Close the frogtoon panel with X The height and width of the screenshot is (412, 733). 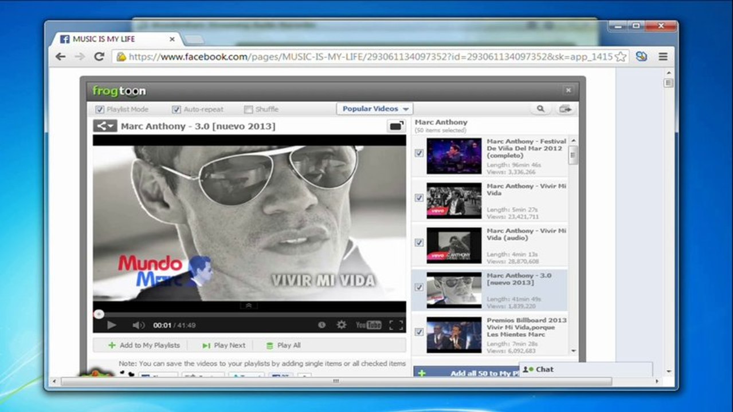tap(568, 90)
